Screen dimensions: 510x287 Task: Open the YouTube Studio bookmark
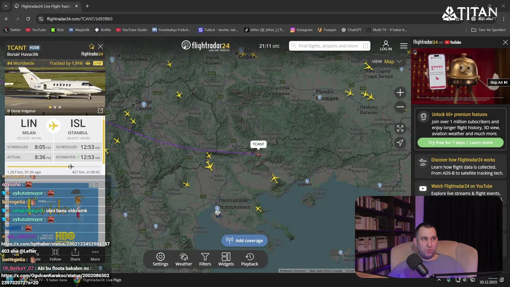point(131,30)
